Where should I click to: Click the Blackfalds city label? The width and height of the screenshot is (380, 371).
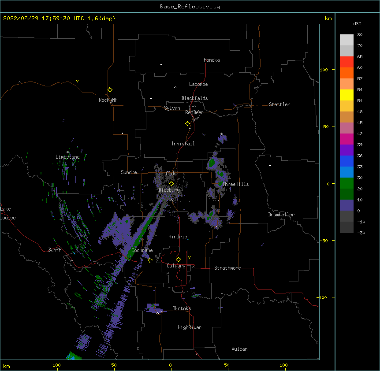click(x=194, y=98)
